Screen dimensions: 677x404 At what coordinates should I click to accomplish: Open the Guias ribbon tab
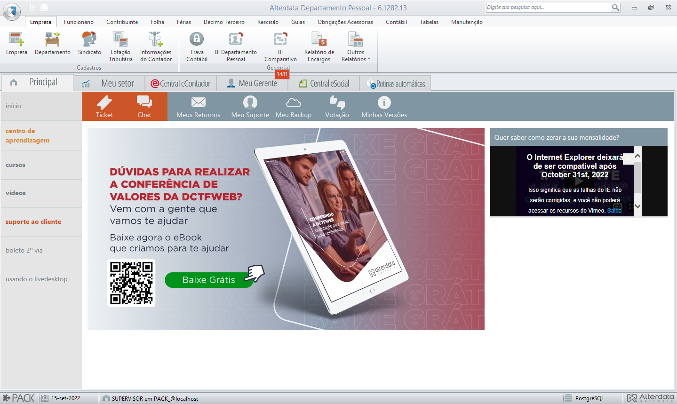(x=298, y=22)
